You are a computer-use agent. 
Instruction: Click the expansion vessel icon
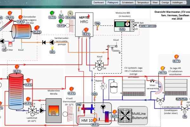pyautogui.click(x=114, y=88)
